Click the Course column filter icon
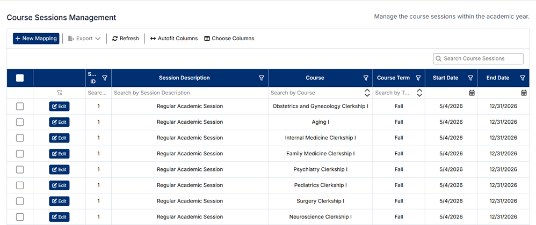 tap(366, 78)
